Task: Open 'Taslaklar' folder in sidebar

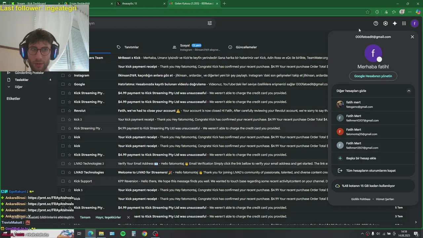Action: (x=21, y=80)
